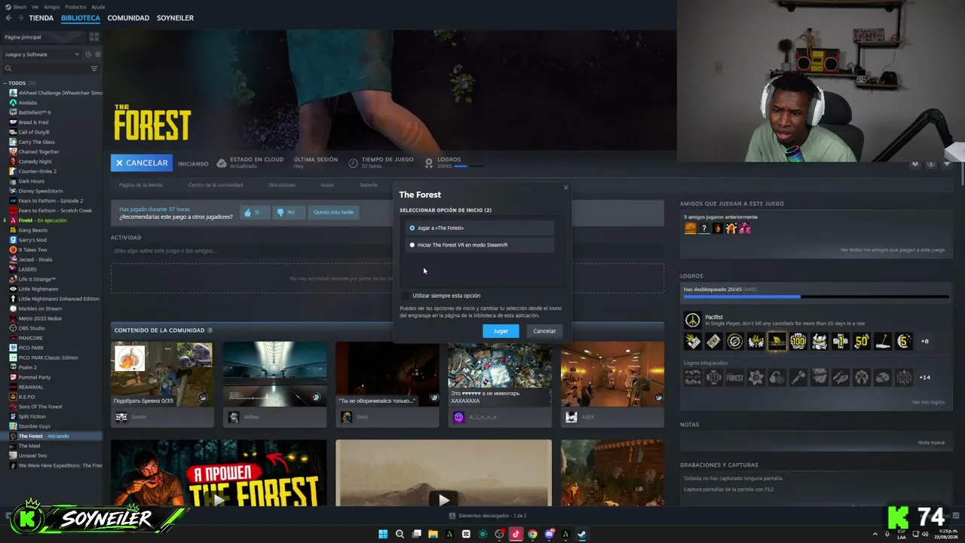Open TikTok from the taskbar

(516, 534)
